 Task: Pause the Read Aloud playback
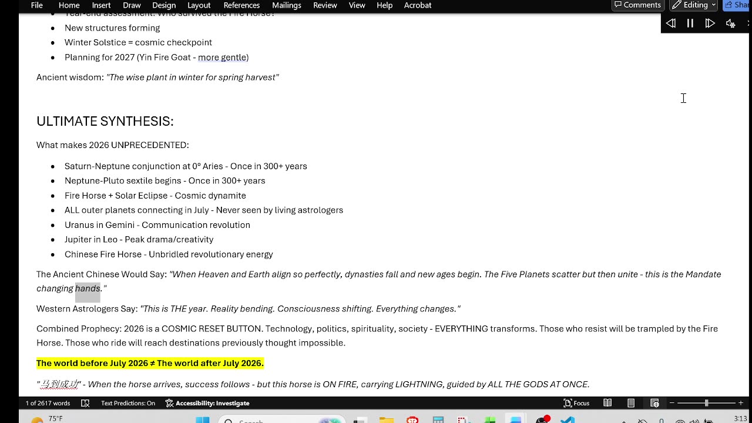point(690,23)
